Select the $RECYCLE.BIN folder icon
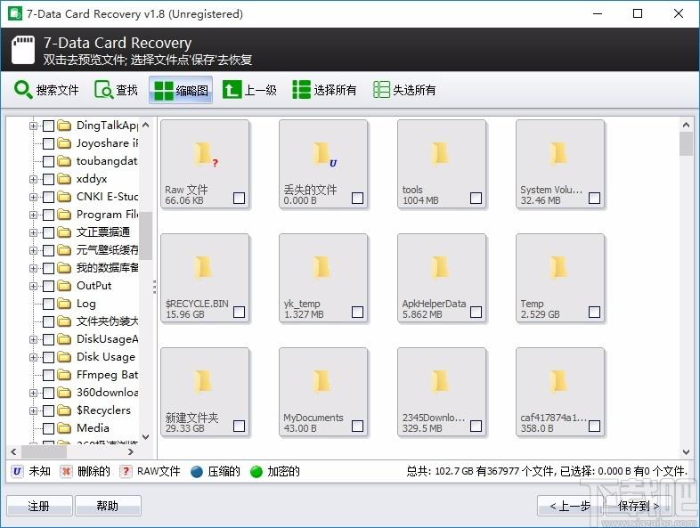This screenshot has width=700, height=528. [x=204, y=267]
